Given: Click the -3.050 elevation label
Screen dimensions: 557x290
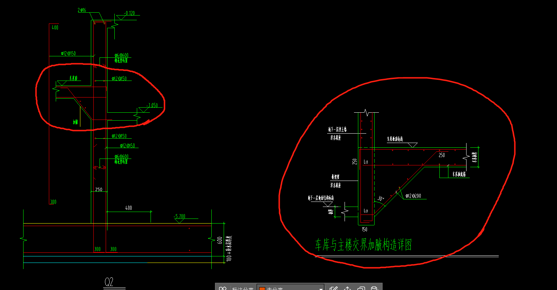Looking at the screenshot, I should [152, 105].
